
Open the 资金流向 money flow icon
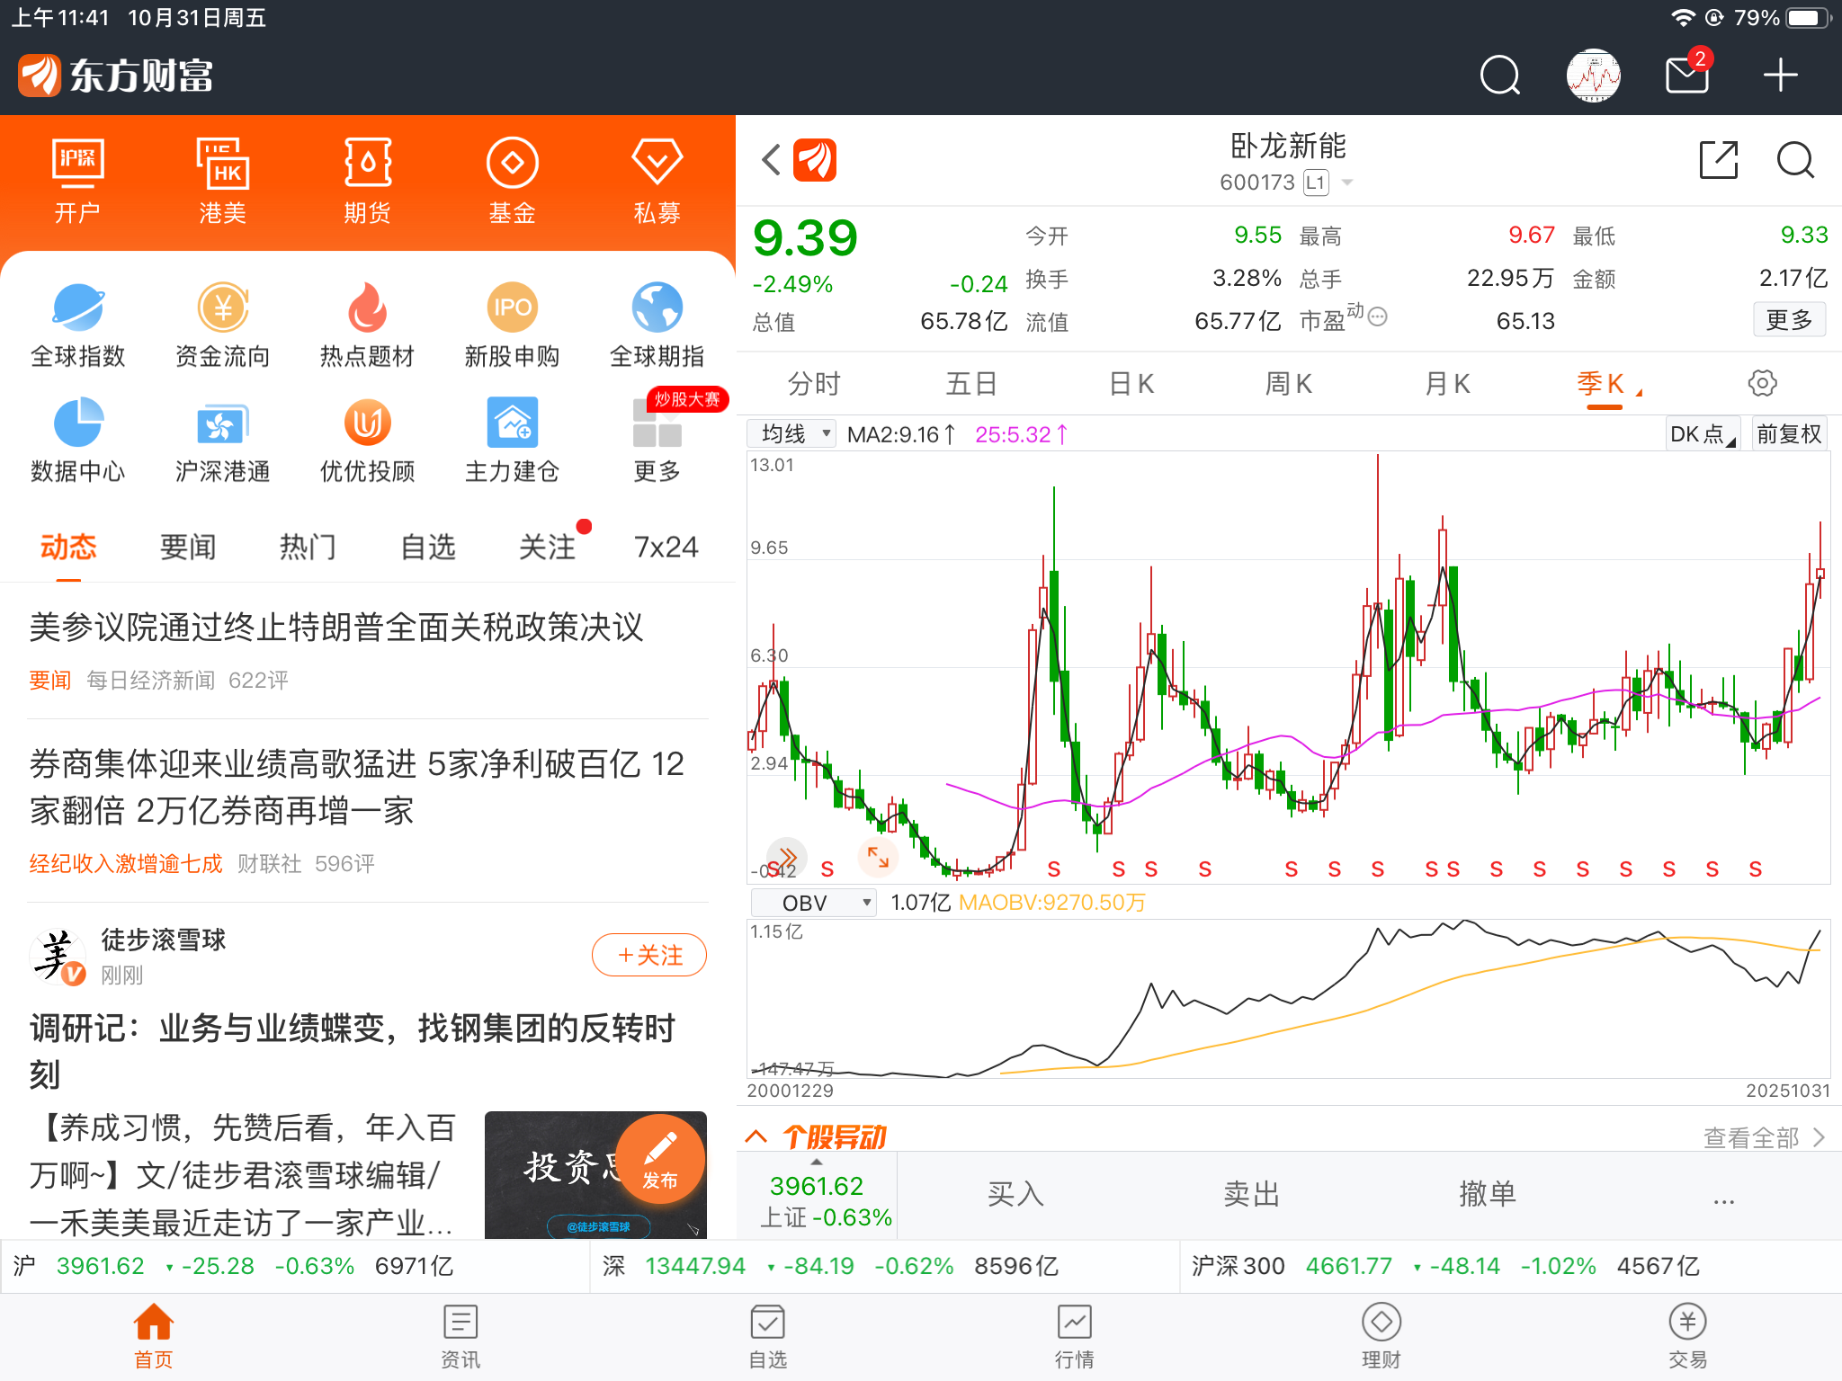pyautogui.click(x=223, y=308)
